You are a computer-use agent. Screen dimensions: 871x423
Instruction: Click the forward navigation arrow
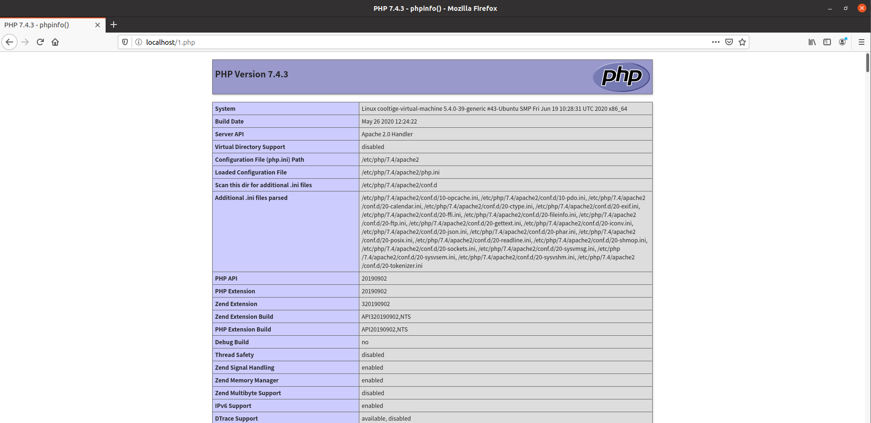[x=25, y=42]
